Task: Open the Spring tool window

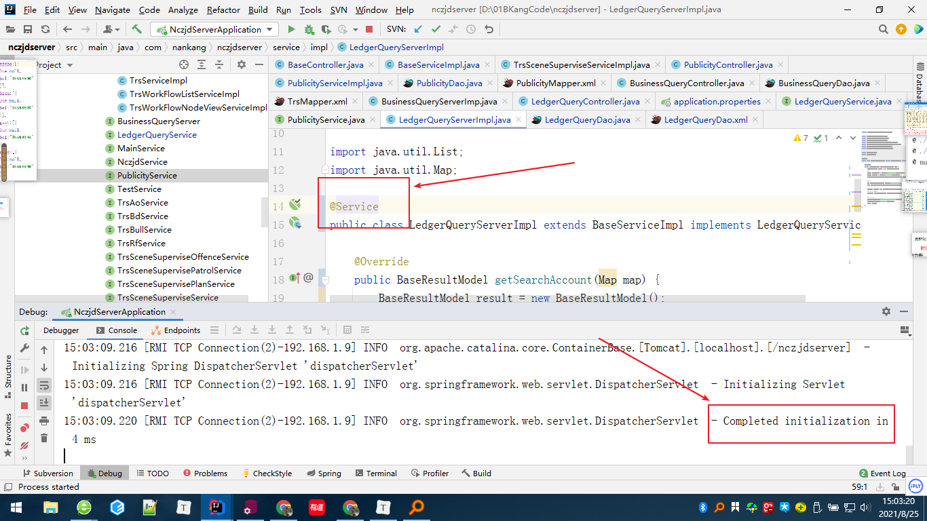Action: (324, 474)
